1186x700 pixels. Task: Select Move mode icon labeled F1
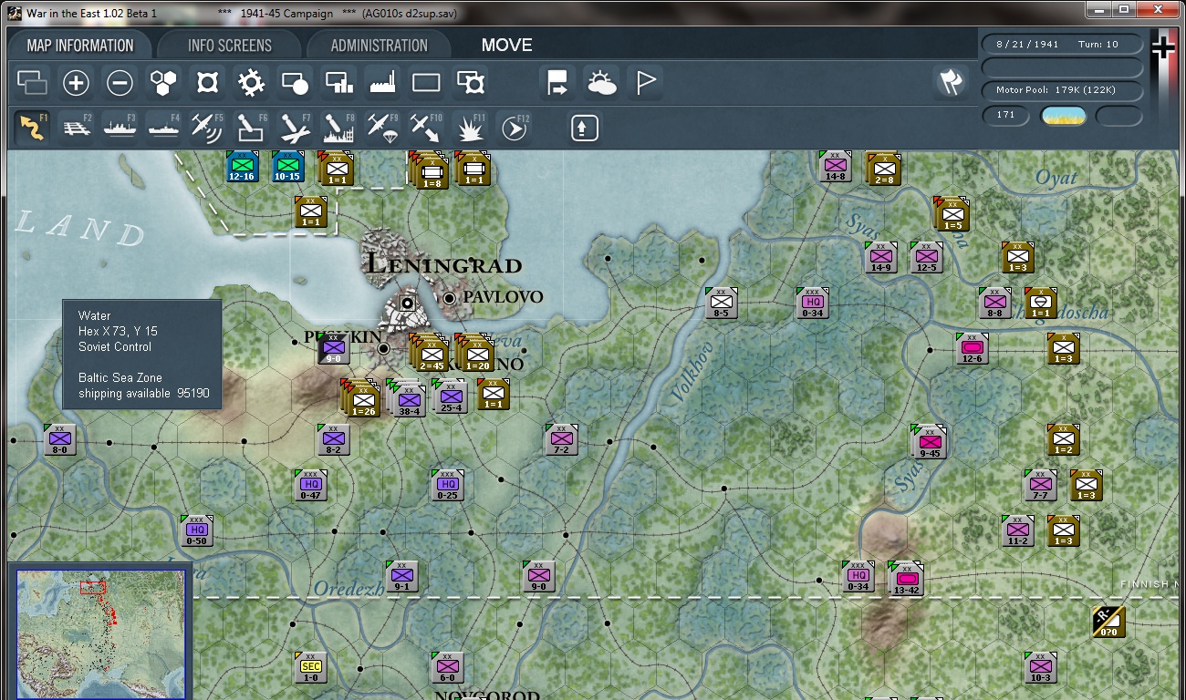(x=33, y=127)
